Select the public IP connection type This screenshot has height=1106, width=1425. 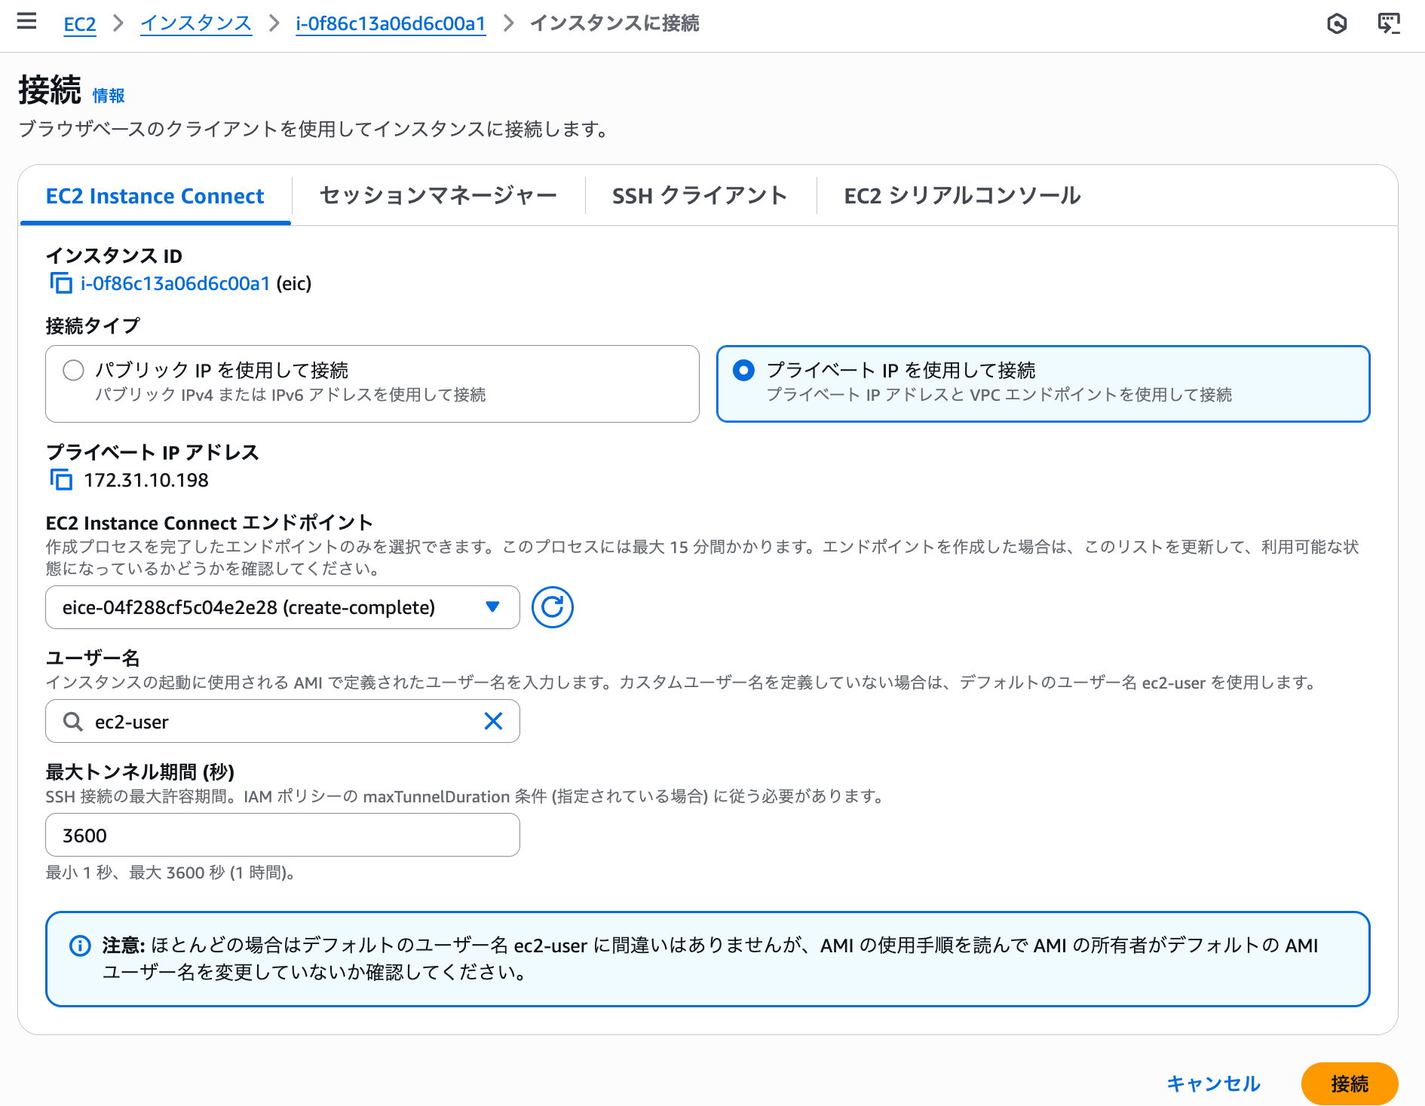[x=372, y=384]
